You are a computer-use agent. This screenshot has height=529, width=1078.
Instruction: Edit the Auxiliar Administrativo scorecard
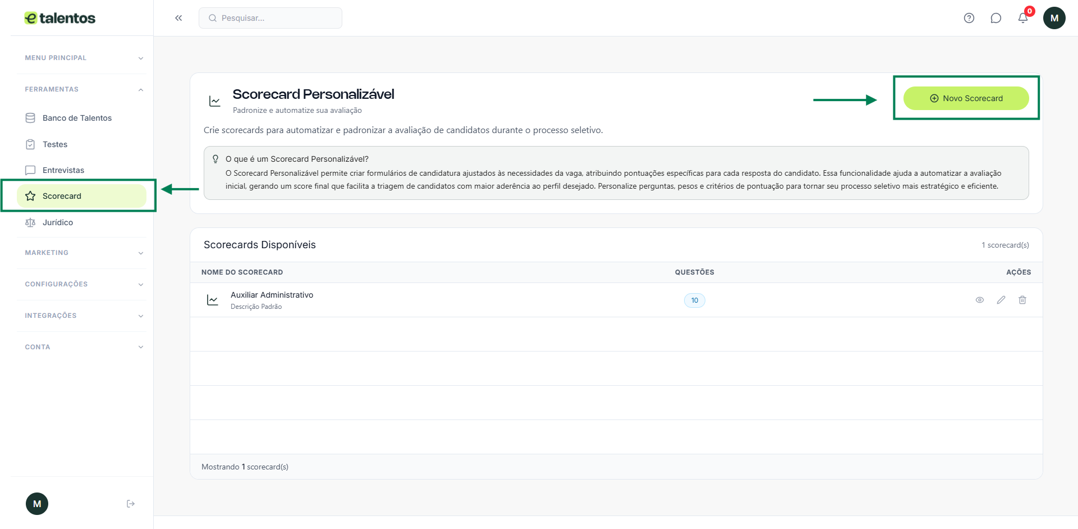tap(1001, 300)
